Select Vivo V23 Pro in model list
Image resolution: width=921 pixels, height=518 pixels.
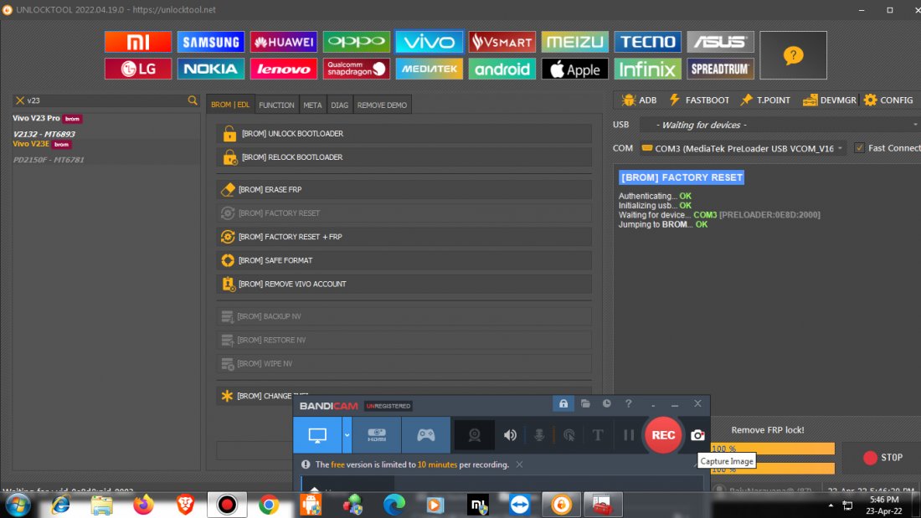coord(36,118)
